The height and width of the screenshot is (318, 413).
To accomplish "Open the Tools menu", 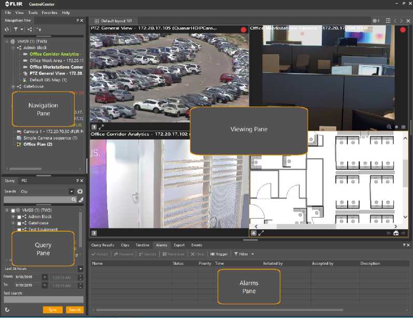I will pos(33,12).
